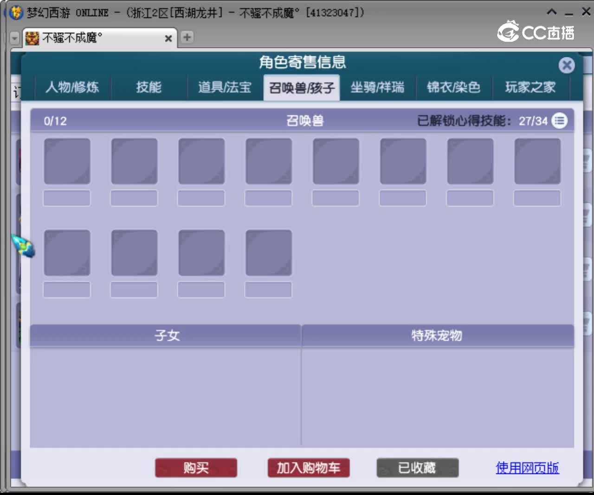The height and width of the screenshot is (495, 594).
Task: Open the 人物/修炼 tab
Action: coord(72,87)
